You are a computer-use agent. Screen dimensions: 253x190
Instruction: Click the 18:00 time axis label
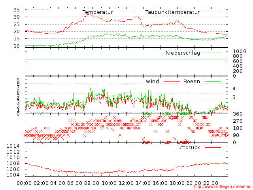177,183
